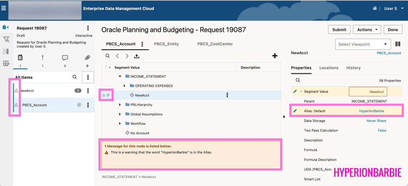Expand the OPERATING EXPENSES folder

pyautogui.click(x=124, y=86)
